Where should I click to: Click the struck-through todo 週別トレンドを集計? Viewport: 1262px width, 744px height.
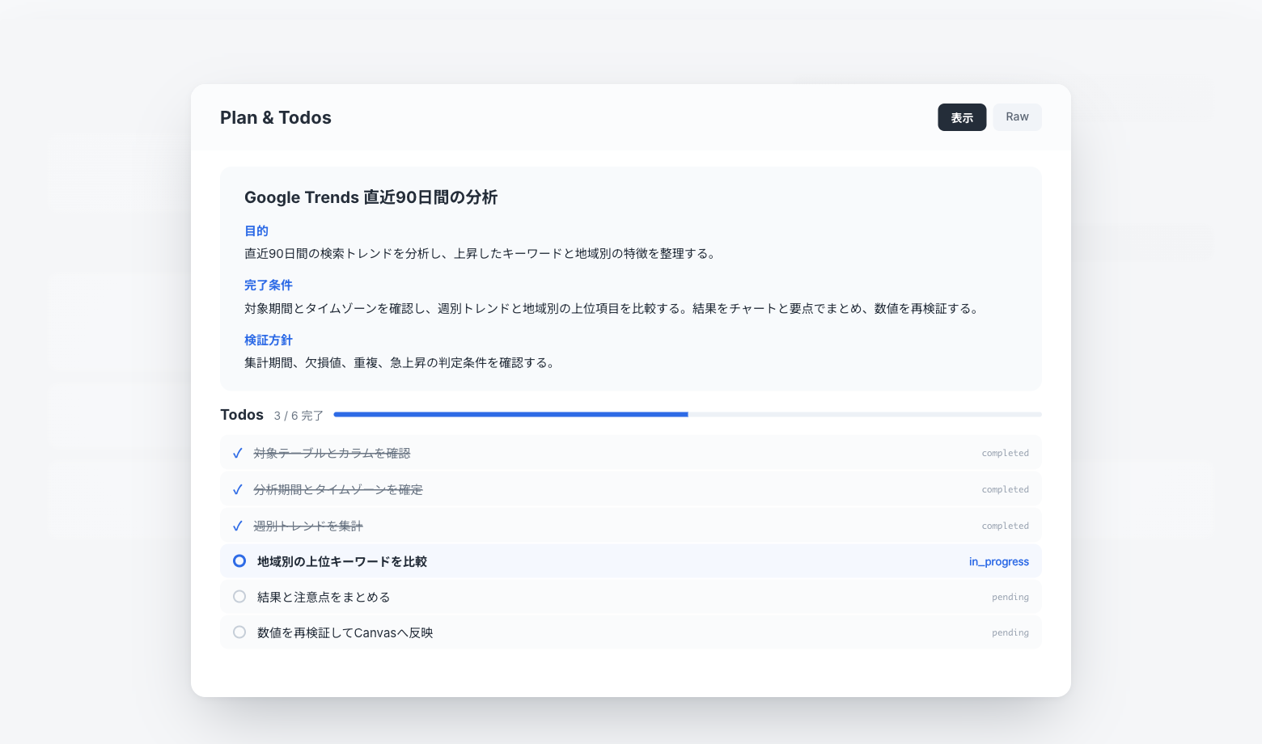308,526
